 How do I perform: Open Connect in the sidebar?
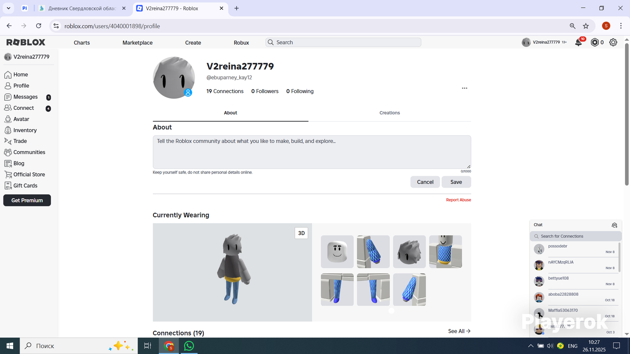pyautogui.click(x=19, y=108)
